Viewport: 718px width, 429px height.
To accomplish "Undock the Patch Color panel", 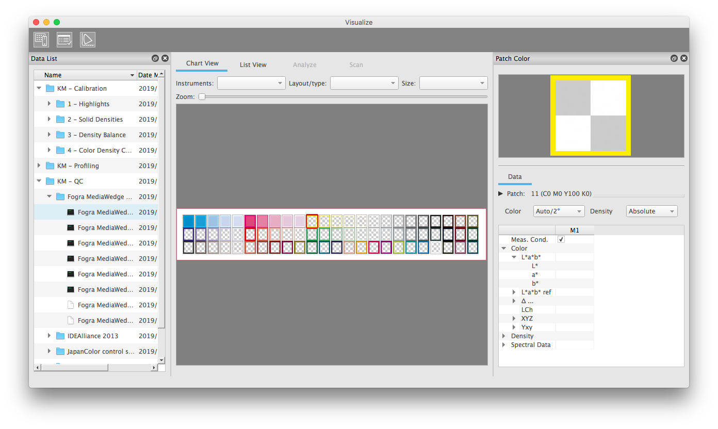I will [x=674, y=59].
